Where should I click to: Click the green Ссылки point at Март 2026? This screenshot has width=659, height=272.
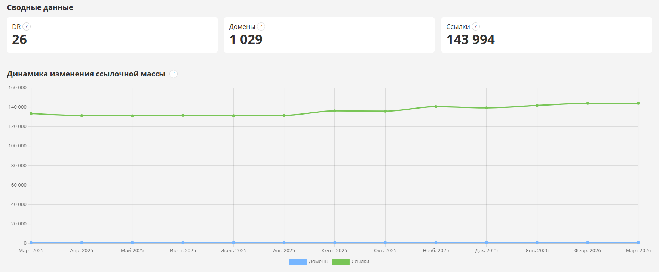(638, 103)
